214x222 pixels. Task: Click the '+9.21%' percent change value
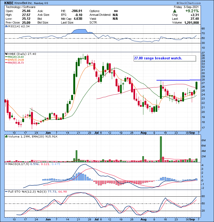pyautogui.click(x=192, y=11)
